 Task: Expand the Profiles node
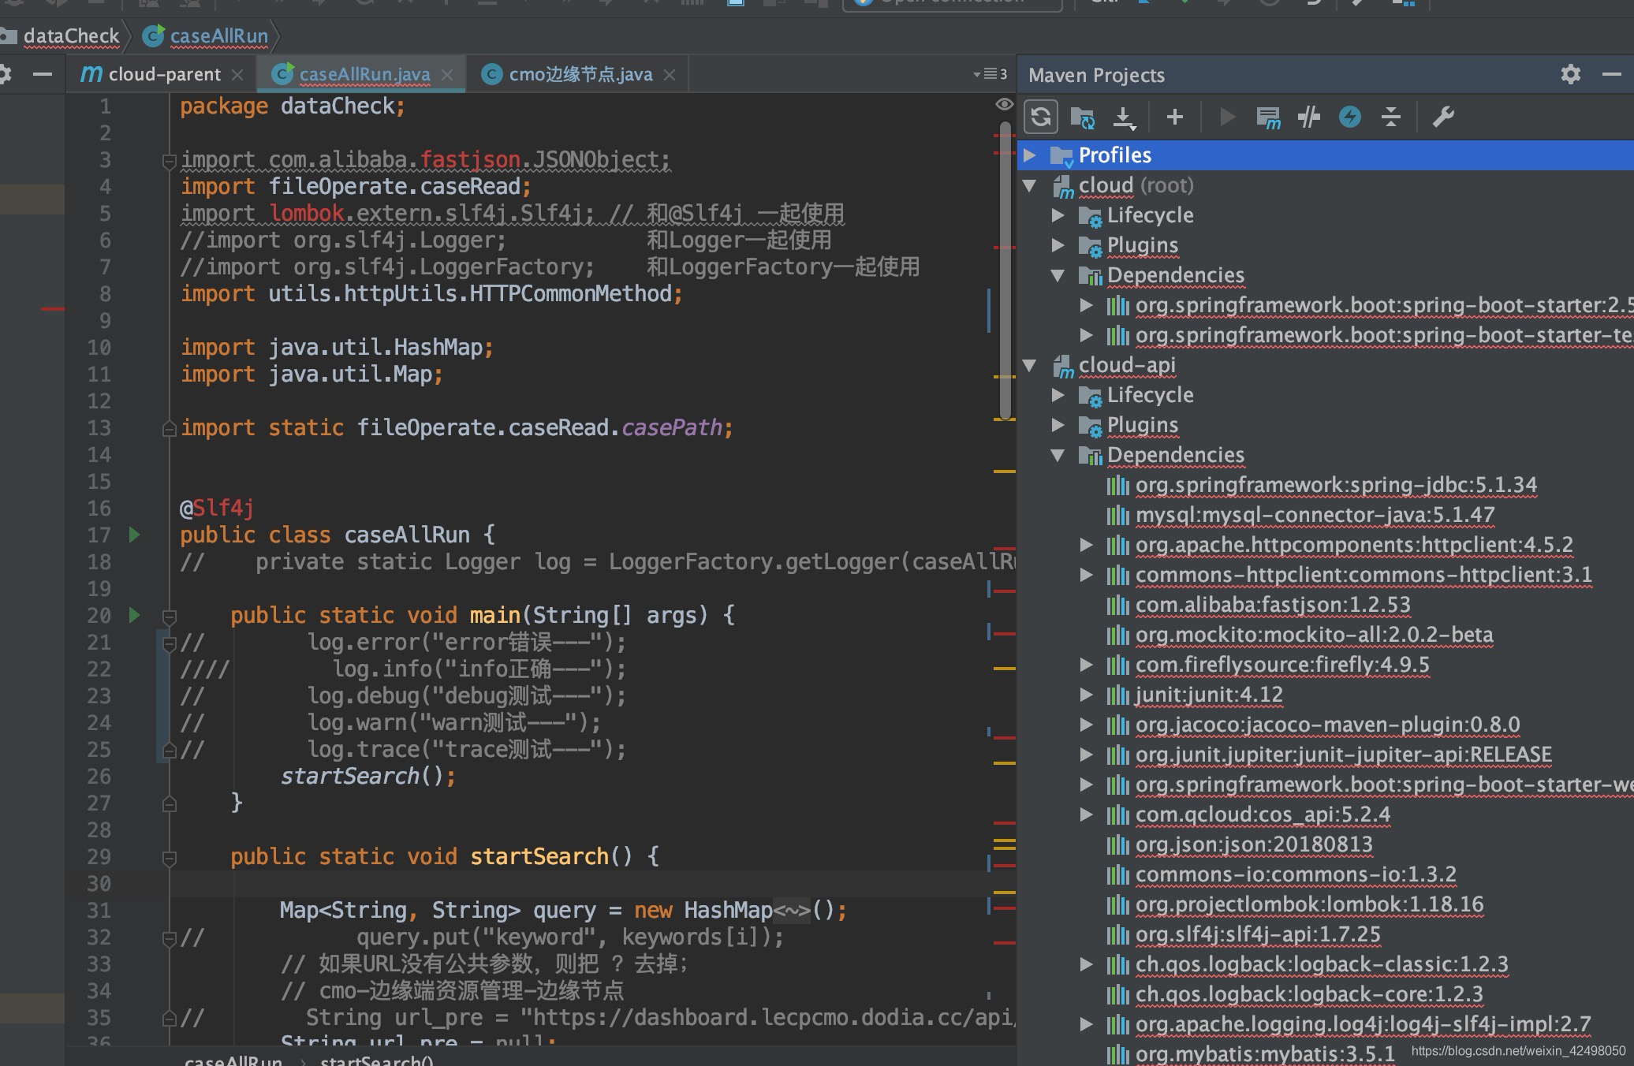pos(1030,155)
